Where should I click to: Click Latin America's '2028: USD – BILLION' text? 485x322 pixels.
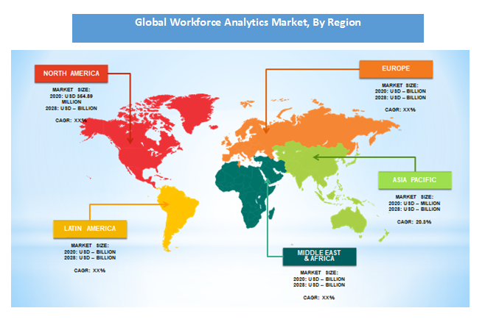coord(90,257)
